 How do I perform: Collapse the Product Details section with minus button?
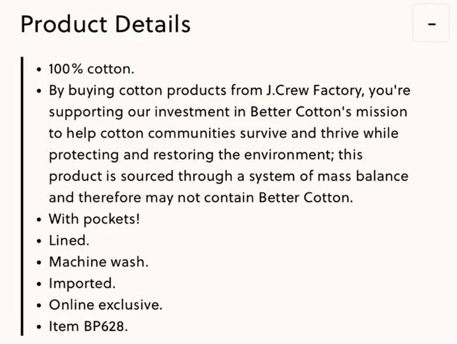pos(431,23)
